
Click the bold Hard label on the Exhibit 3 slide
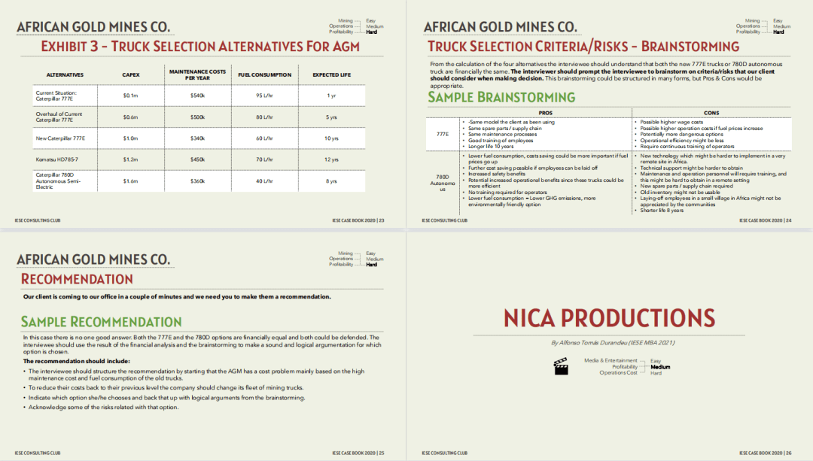point(372,32)
